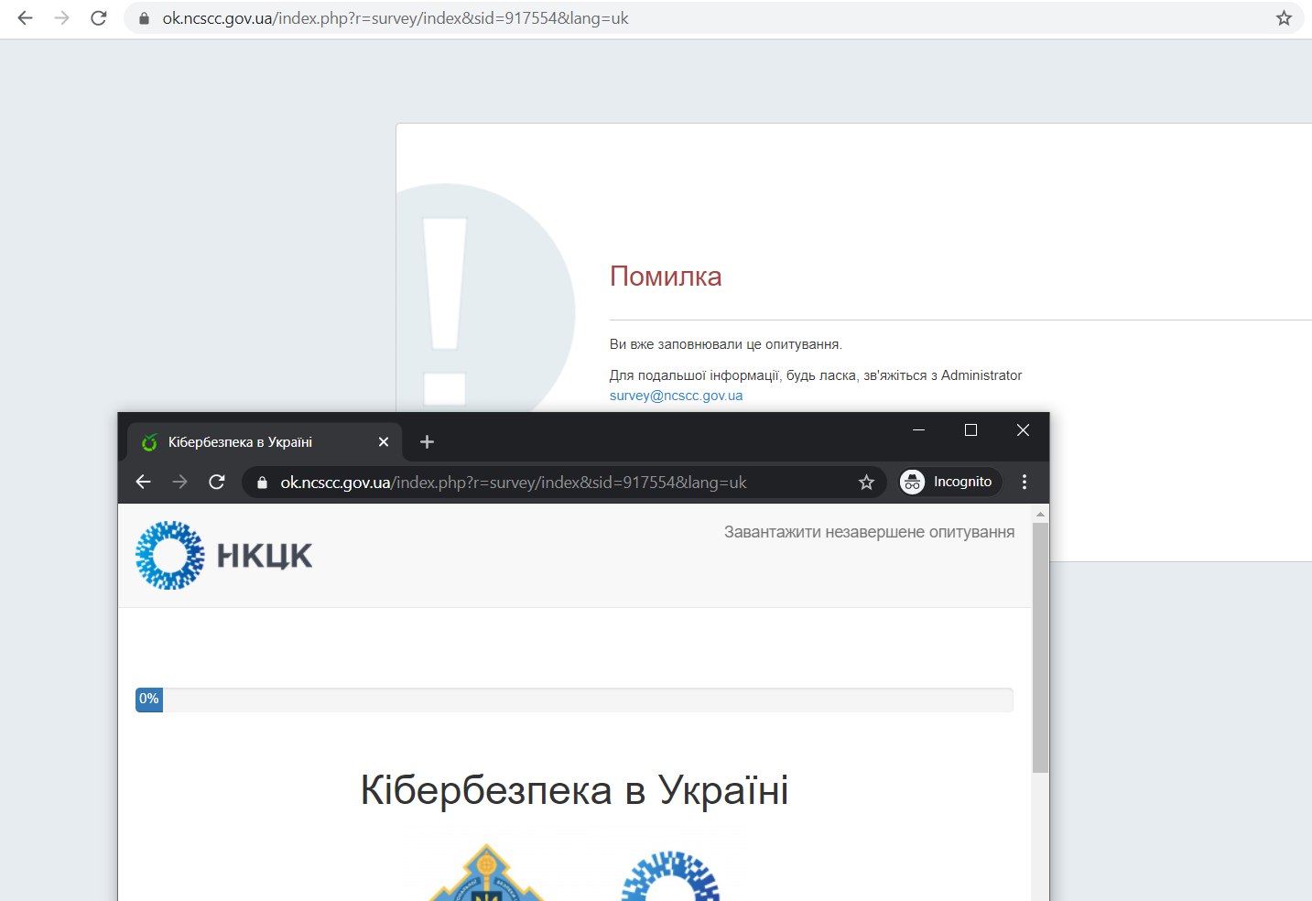Reload the page in the background browser
Screen dimensions: 1312x901
(x=99, y=18)
